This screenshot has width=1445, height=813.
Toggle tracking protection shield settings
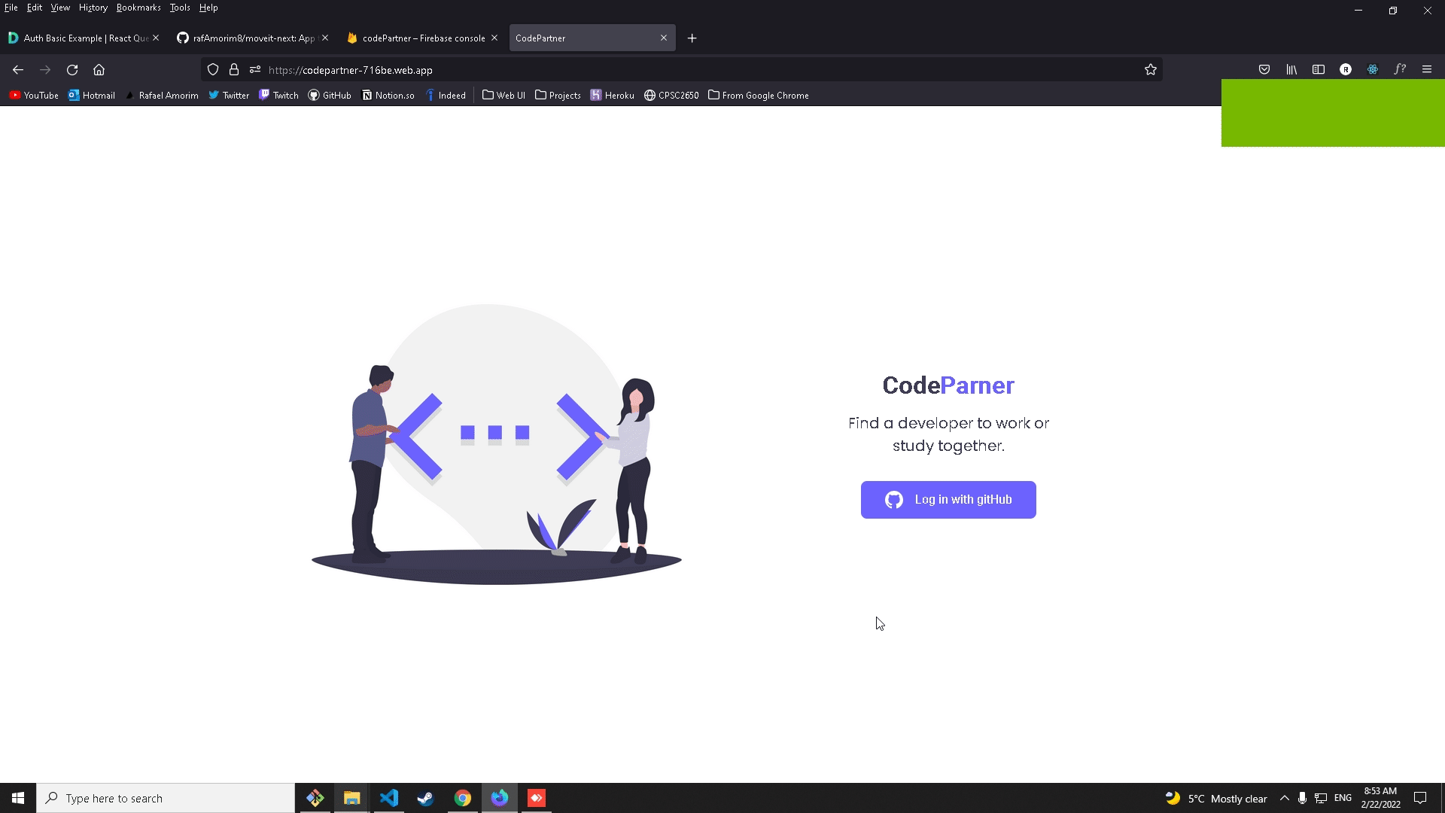click(213, 69)
